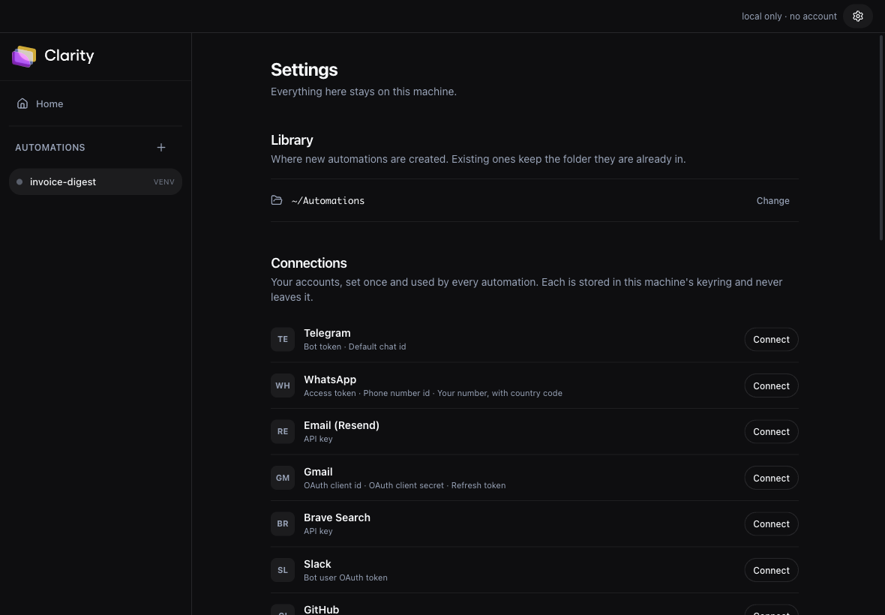Go to Home in the sidebar
This screenshot has height=615, width=885.
95,103
